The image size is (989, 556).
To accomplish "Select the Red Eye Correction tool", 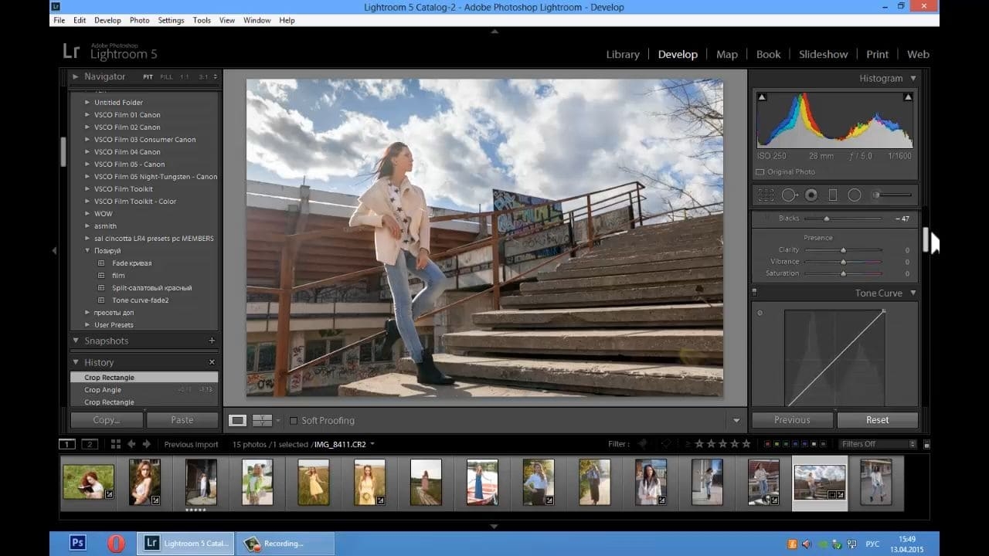I will [x=811, y=195].
